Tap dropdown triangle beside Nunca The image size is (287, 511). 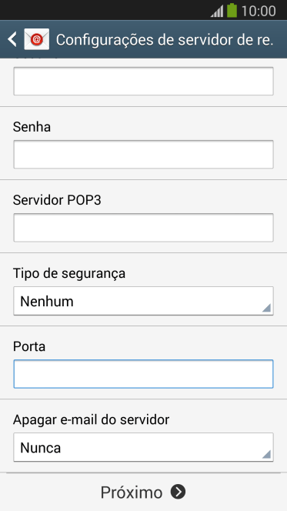coord(266,454)
